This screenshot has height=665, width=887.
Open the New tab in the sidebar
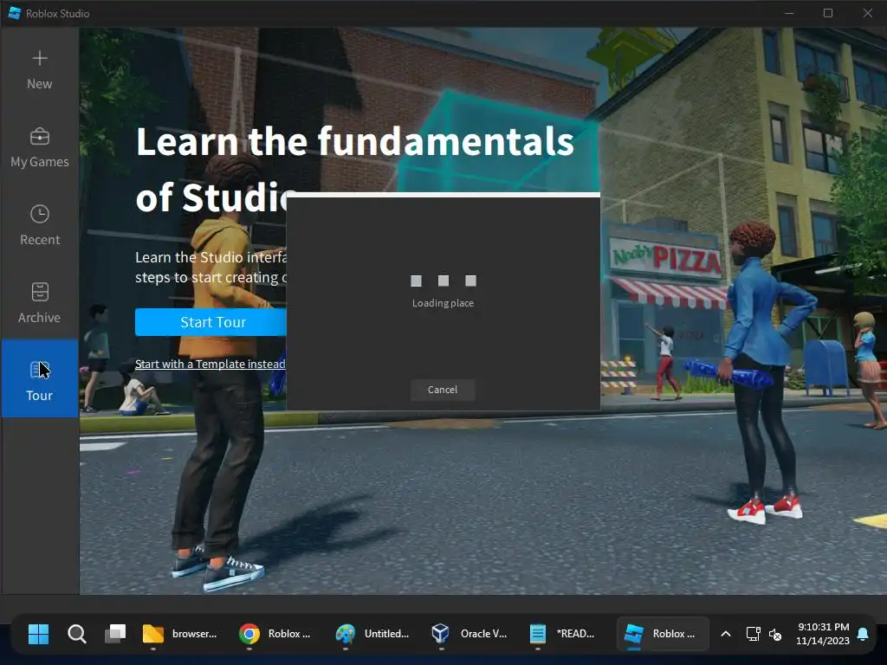(x=40, y=71)
